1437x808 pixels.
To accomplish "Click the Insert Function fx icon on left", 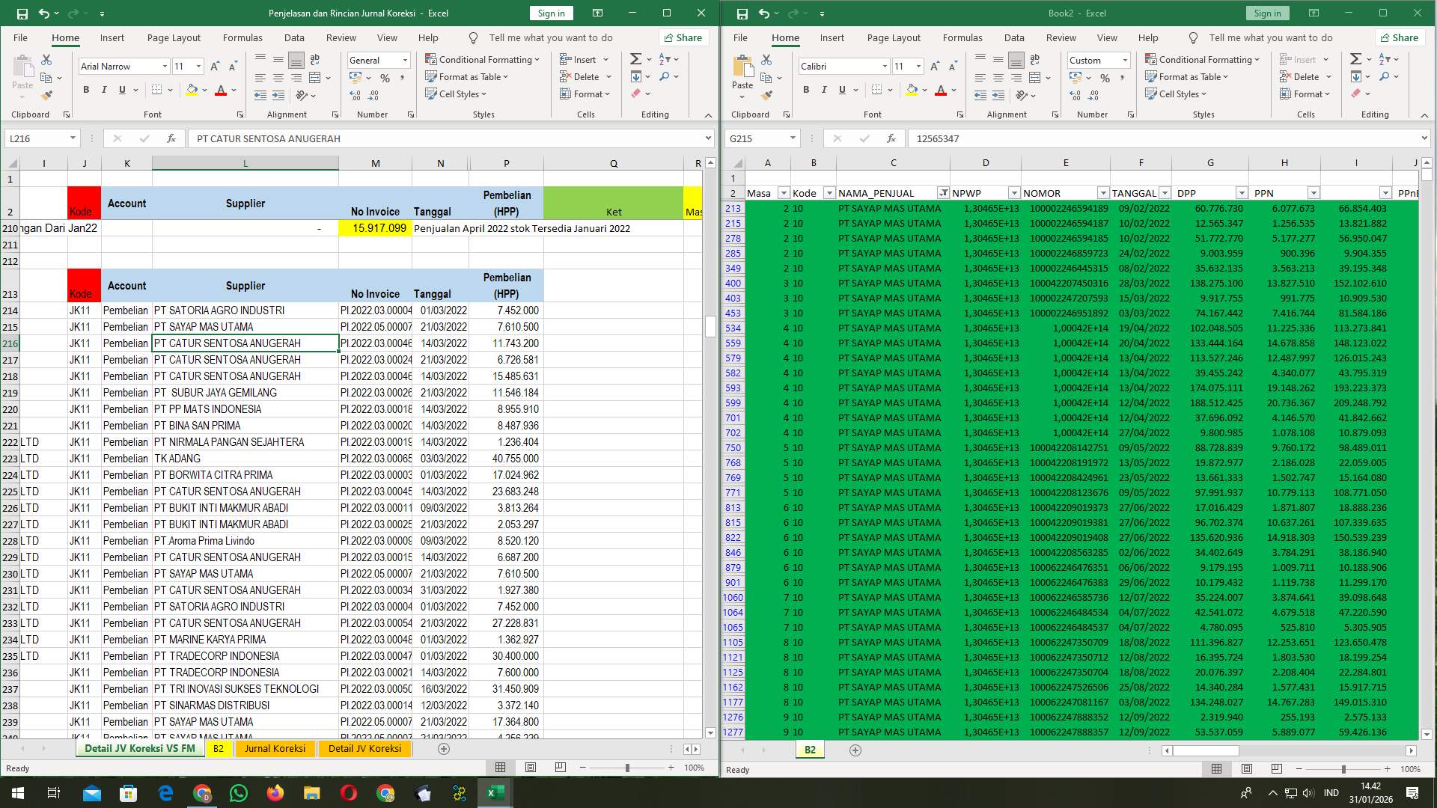I will [171, 138].
